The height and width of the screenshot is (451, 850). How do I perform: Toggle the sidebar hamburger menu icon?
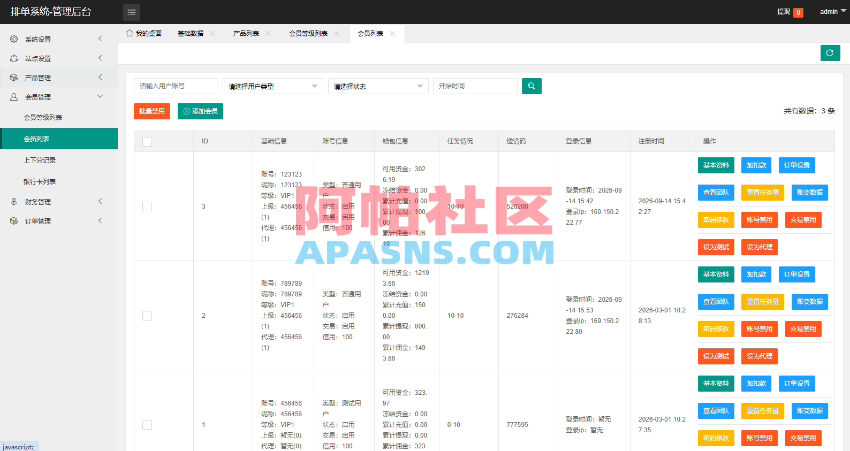tap(132, 12)
